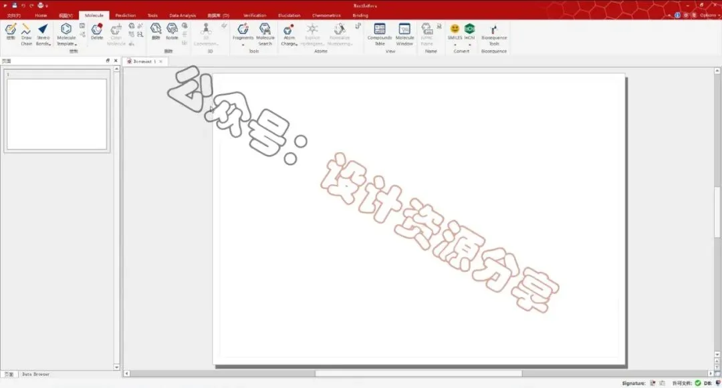Switch to the Elucidation tab
The height and width of the screenshot is (388, 722).
pyautogui.click(x=289, y=15)
